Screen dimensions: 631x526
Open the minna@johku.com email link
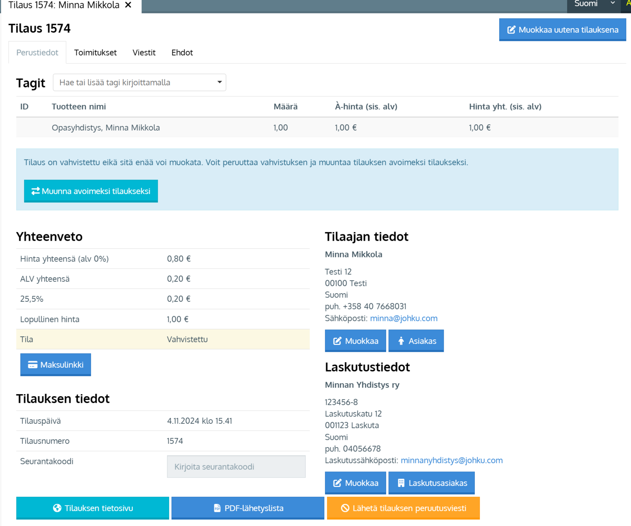click(x=403, y=318)
